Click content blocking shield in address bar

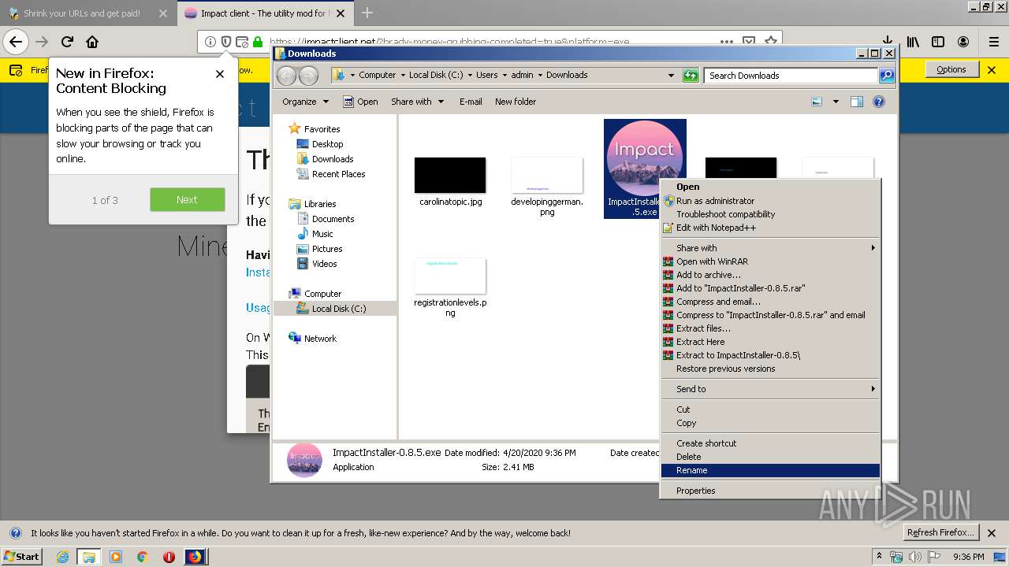226,42
